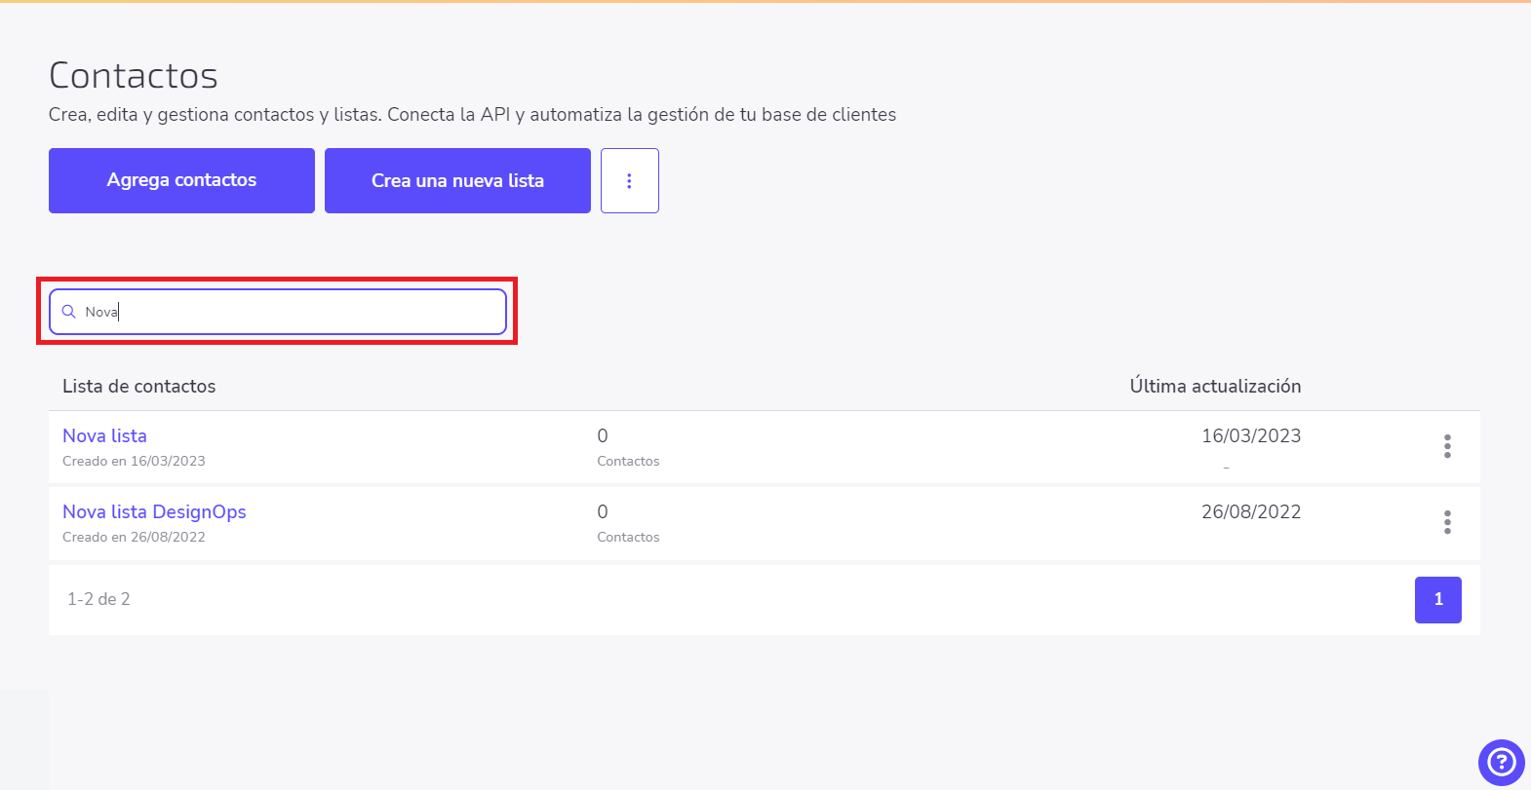1531x790 pixels.
Task: Click the magnifier icon in search field
Action: tap(68, 312)
